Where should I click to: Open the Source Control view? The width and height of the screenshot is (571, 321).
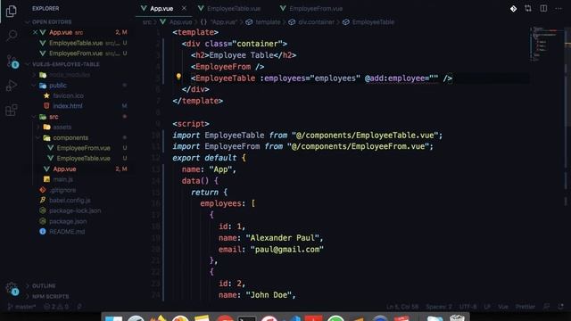(x=12, y=61)
